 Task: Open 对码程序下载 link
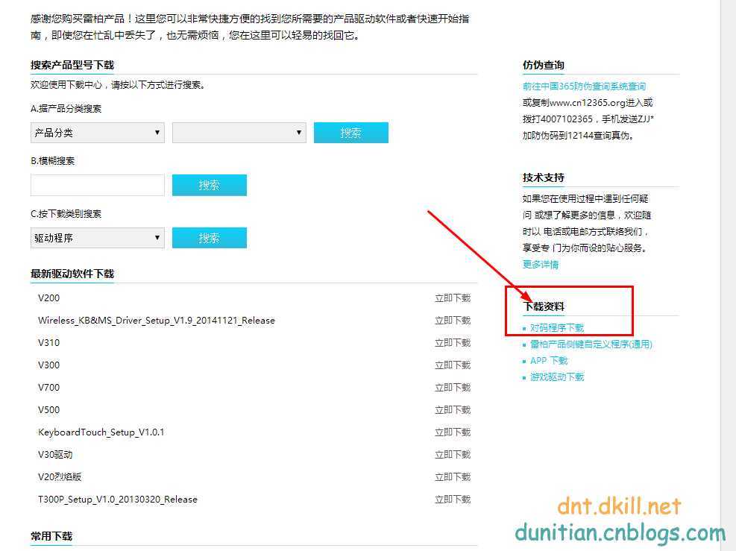(557, 328)
